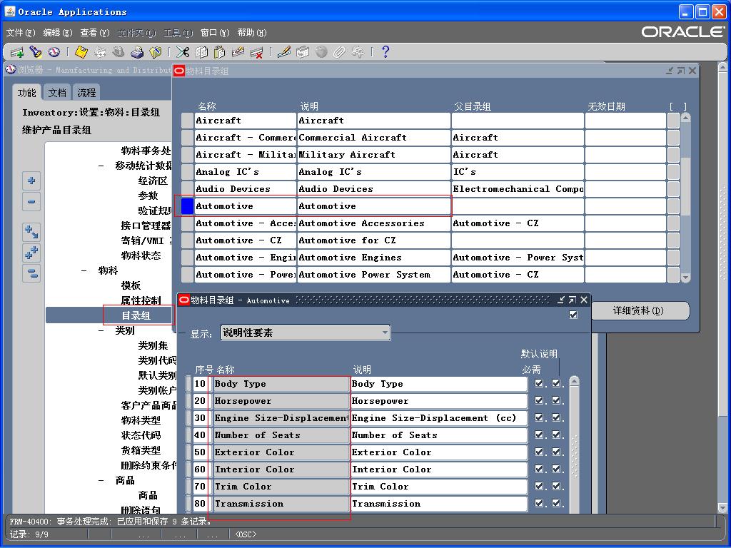The image size is (731, 548).
Task: Open the 查看 menu
Action: pyautogui.click(x=95, y=33)
